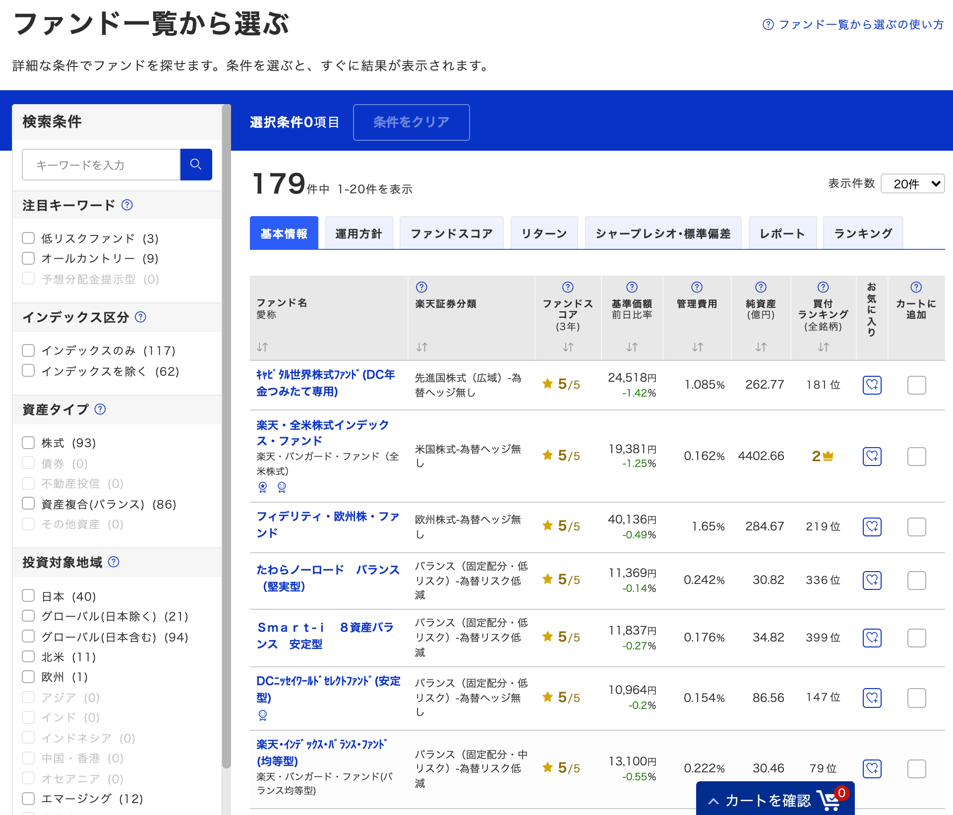953x815 pixels.
Task: Check the 低リスクファンド filter
Action: (x=28, y=238)
